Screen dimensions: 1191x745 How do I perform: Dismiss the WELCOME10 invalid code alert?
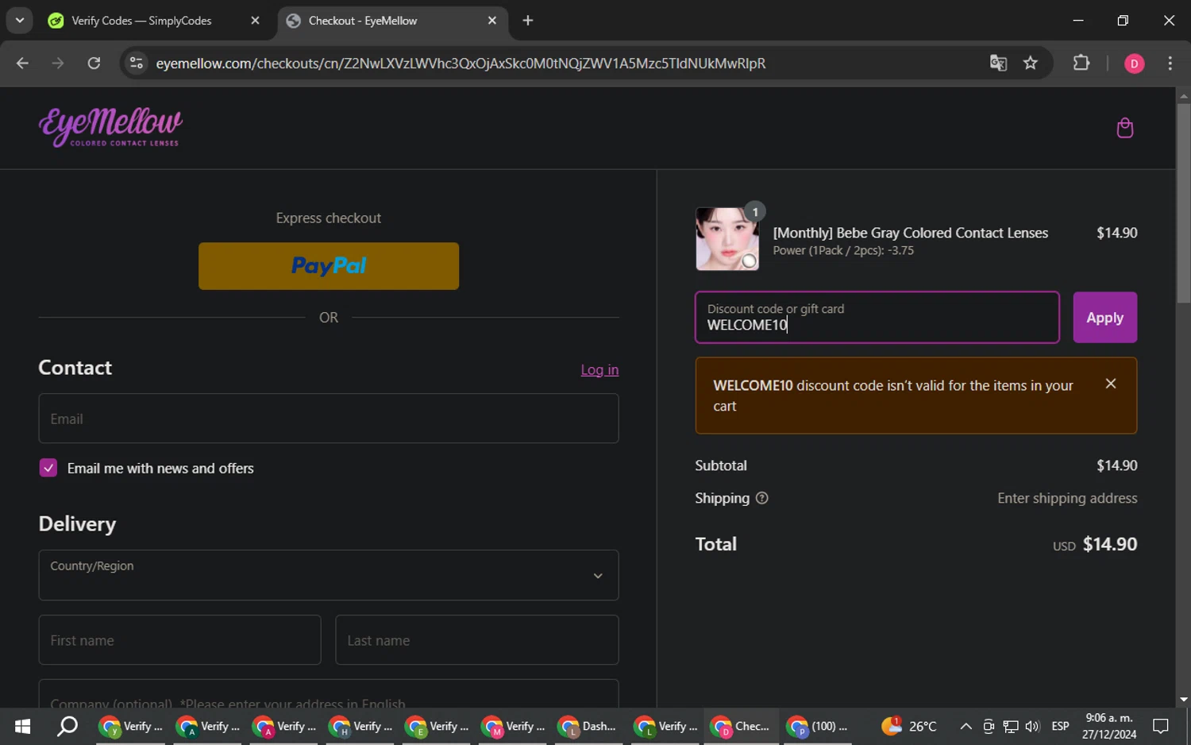click(x=1110, y=384)
